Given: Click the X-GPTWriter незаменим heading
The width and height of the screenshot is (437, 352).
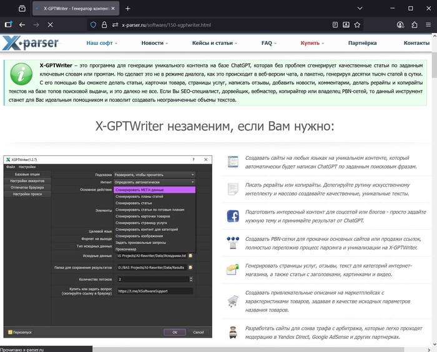Looking at the screenshot, I should pyautogui.click(x=215, y=126).
